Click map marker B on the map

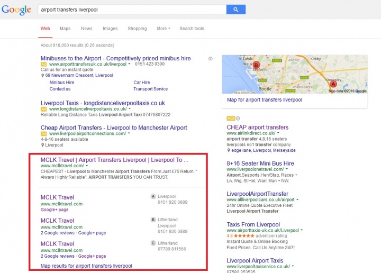tap(256, 65)
